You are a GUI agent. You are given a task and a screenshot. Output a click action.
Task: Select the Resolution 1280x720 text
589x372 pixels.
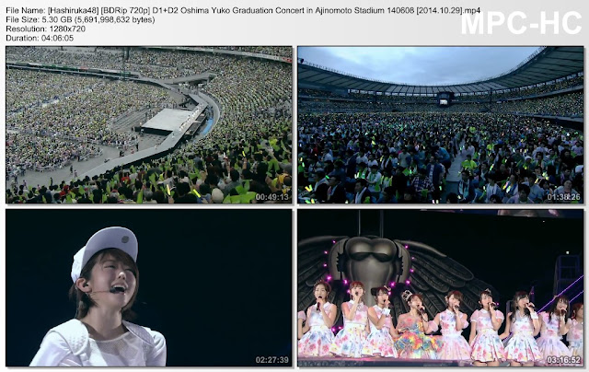point(45,29)
